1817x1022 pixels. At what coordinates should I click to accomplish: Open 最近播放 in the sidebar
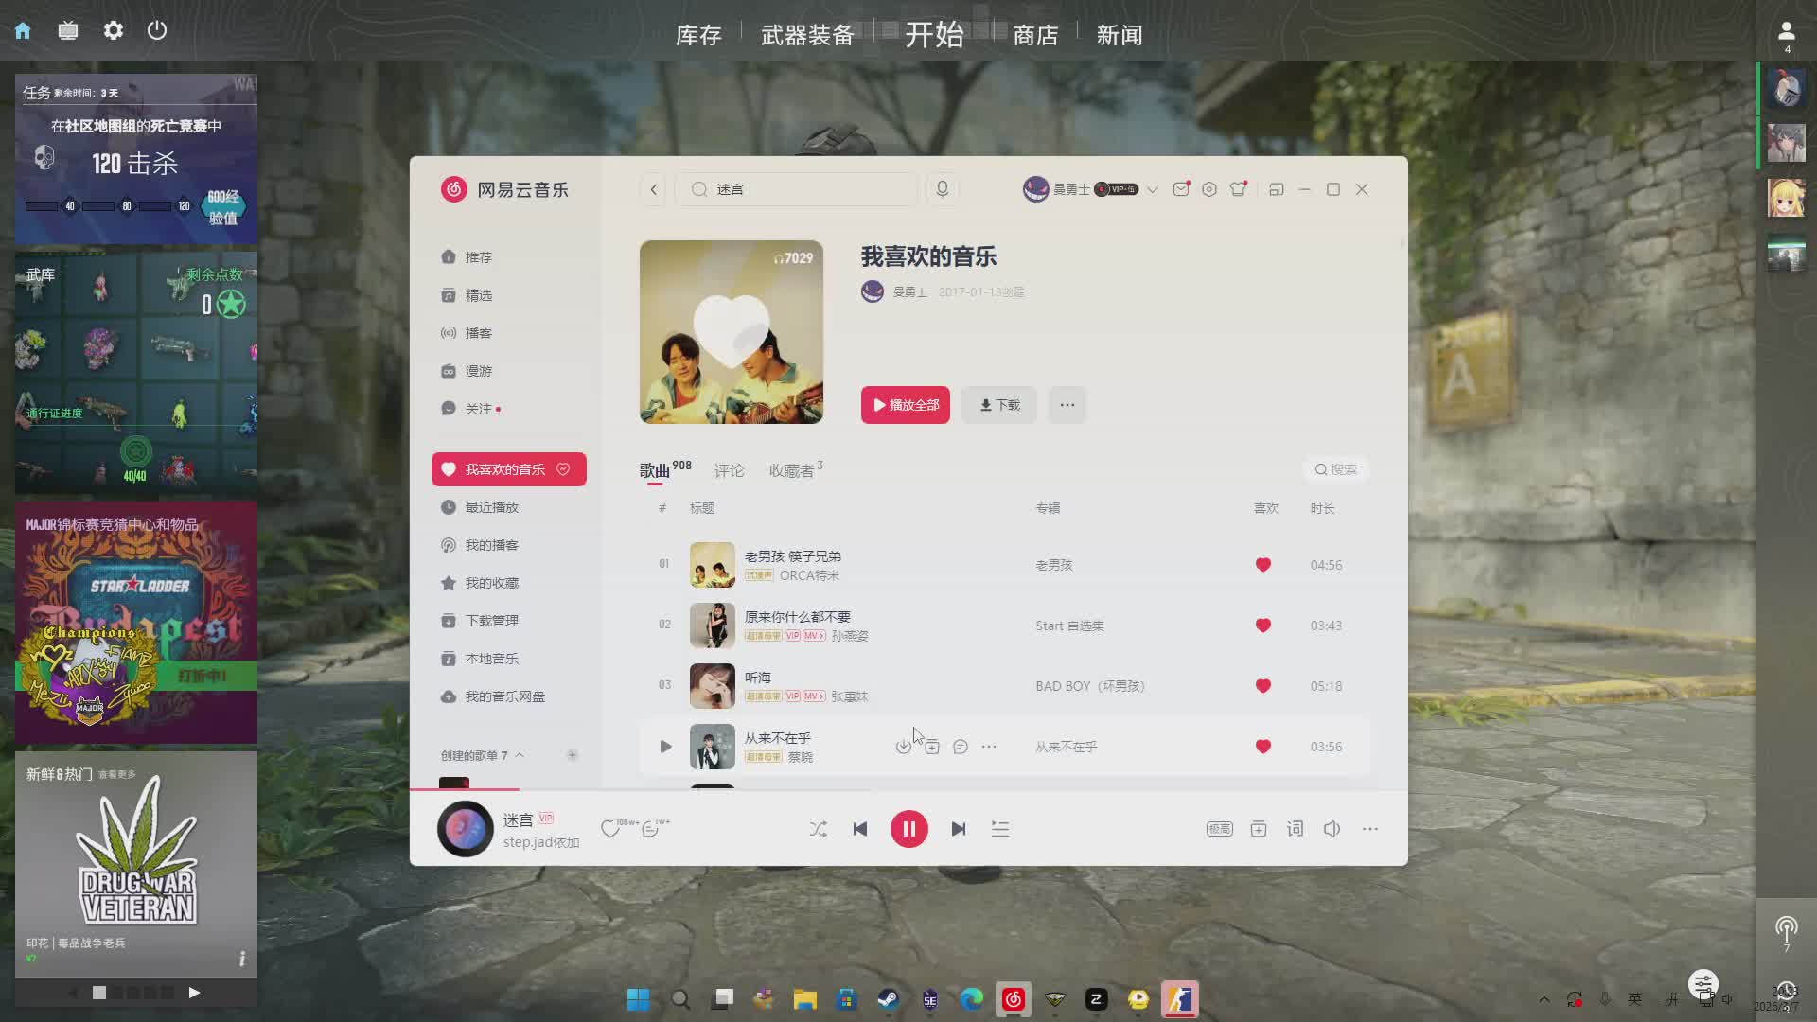[x=491, y=507]
